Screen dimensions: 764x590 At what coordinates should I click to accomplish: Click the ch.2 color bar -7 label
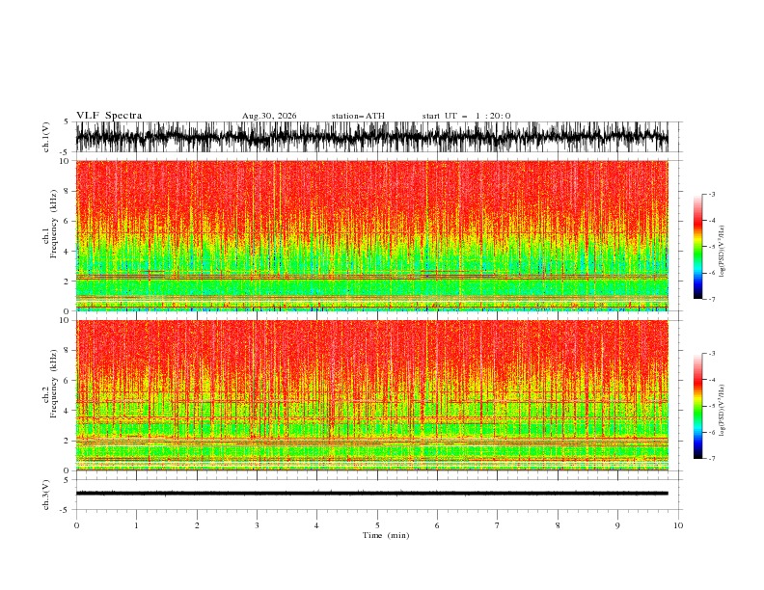(711, 459)
